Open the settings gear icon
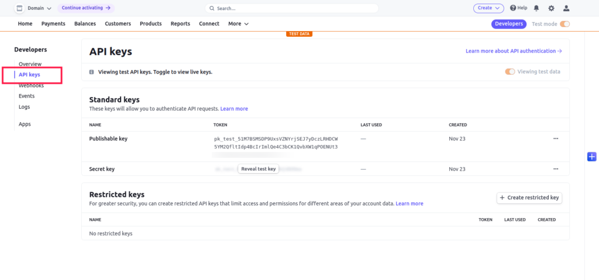The height and width of the screenshot is (280, 599). (x=551, y=8)
